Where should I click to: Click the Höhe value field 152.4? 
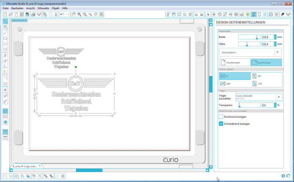click(268, 44)
